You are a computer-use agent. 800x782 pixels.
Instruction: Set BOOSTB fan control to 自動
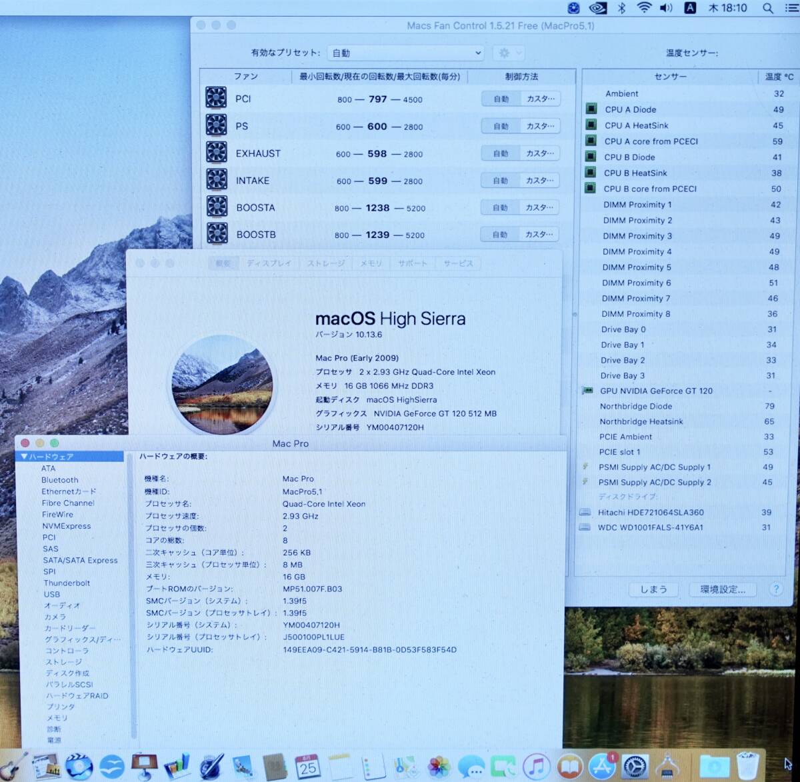pos(500,235)
